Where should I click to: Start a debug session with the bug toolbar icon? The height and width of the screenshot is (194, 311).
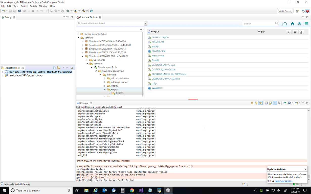point(68,11)
